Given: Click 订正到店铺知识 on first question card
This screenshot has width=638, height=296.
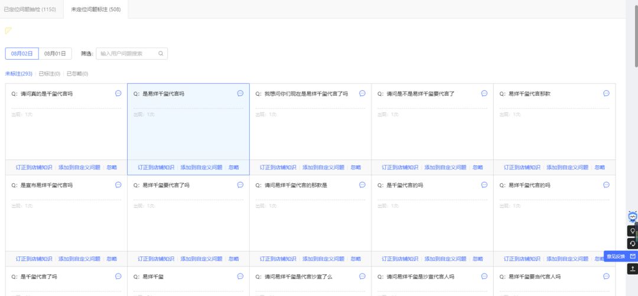Looking at the screenshot, I should (x=34, y=167).
